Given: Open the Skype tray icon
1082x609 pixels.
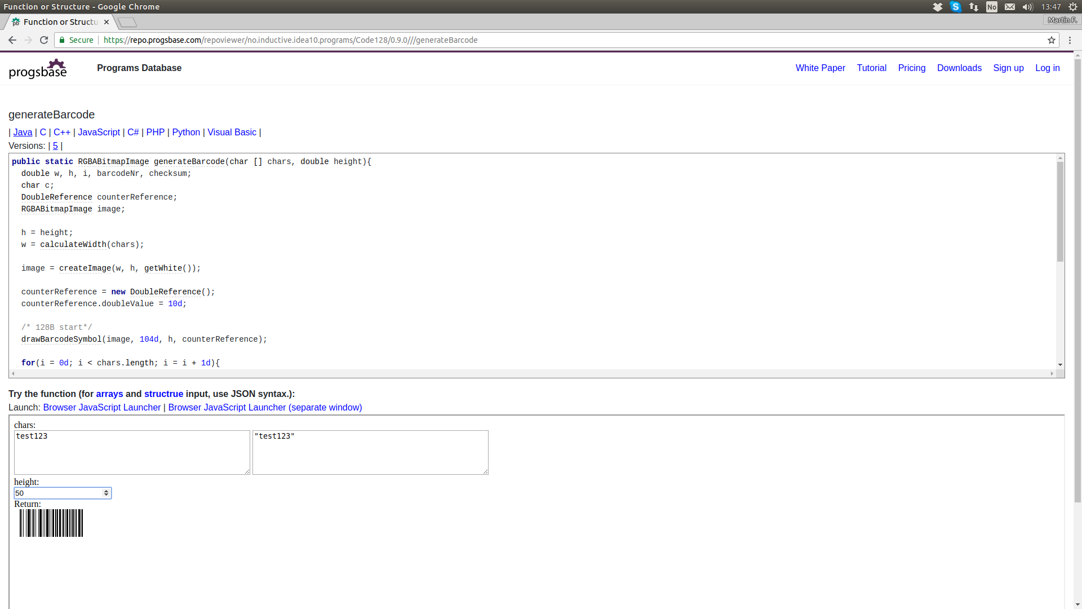Looking at the screenshot, I should click(x=956, y=7).
